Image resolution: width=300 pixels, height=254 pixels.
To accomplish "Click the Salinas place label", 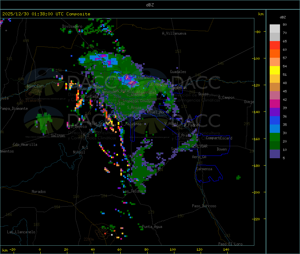I will (x=58, y=136).
